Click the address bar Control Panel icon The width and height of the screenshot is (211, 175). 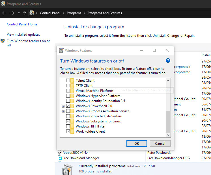coord(32,13)
